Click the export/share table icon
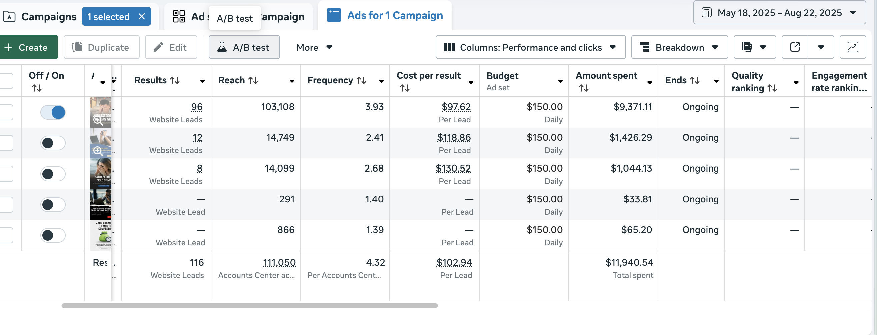This screenshot has height=335, width=877. pyautogui.click(x=795, y=47)
